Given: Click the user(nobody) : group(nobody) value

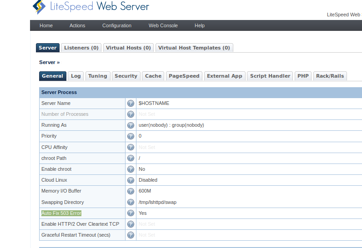Looking at the screenshot, I should click(x=171, y=125).
